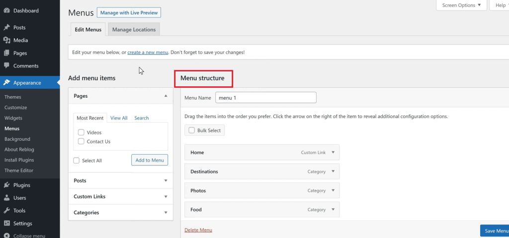This screenshot has height=238, width=509.
Task: Expand the Photos menu item arrow
Action: tap(333, 191)
